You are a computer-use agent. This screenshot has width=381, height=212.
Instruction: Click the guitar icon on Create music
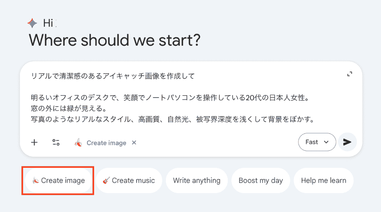[106, 181]
